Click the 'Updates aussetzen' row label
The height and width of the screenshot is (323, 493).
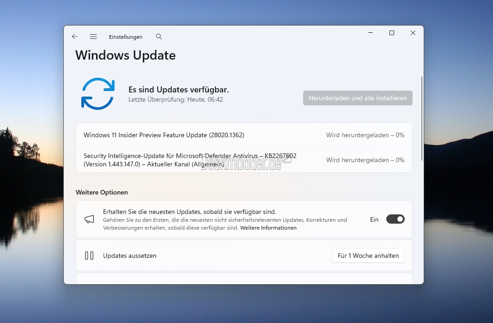pos(130,256)
